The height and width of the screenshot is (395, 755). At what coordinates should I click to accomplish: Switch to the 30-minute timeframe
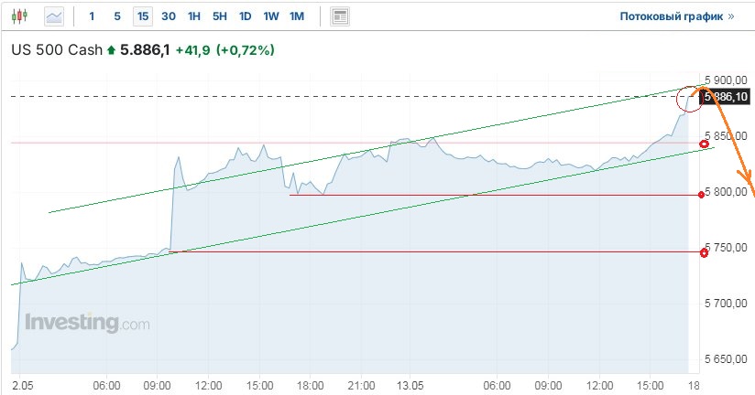169,16
